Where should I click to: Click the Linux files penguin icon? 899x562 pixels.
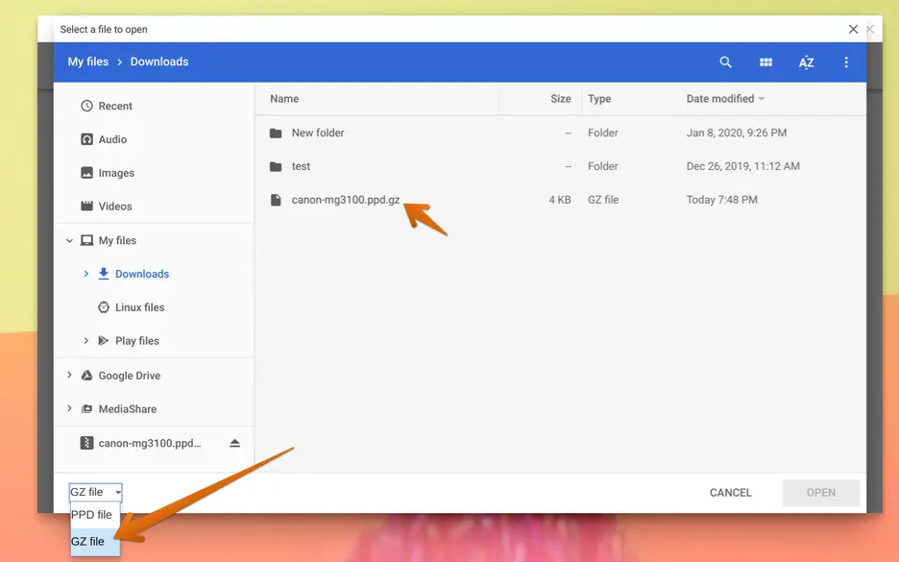click(103, 307)
